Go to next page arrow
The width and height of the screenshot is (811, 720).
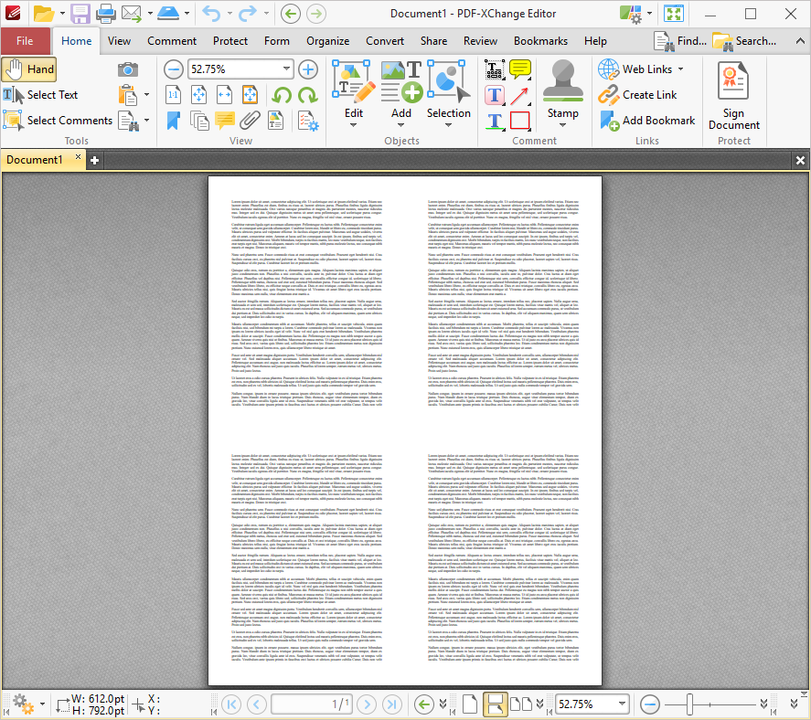click(x=367, y=704)
